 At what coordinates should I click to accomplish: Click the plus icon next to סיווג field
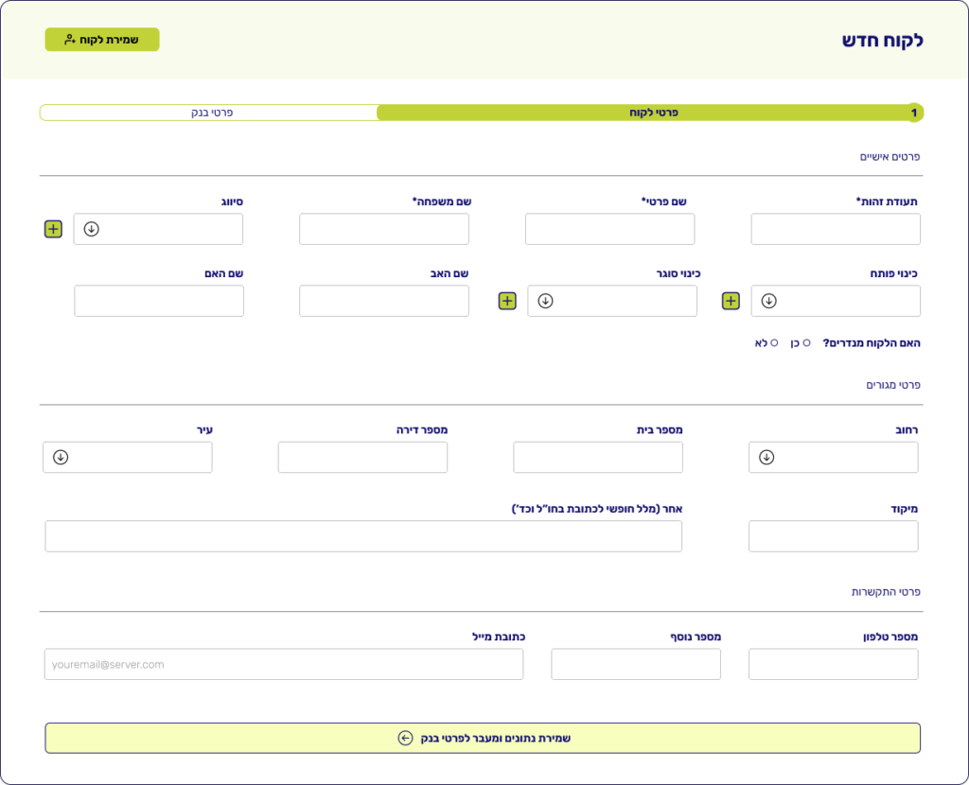click(53, 229)
